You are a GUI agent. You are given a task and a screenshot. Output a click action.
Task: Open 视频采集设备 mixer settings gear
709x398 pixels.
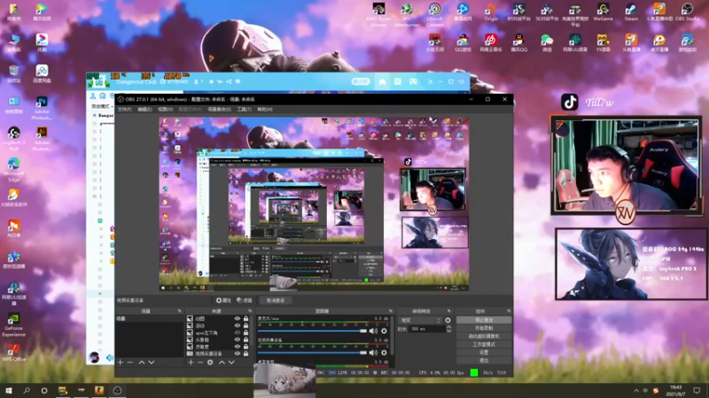[384, 352]
